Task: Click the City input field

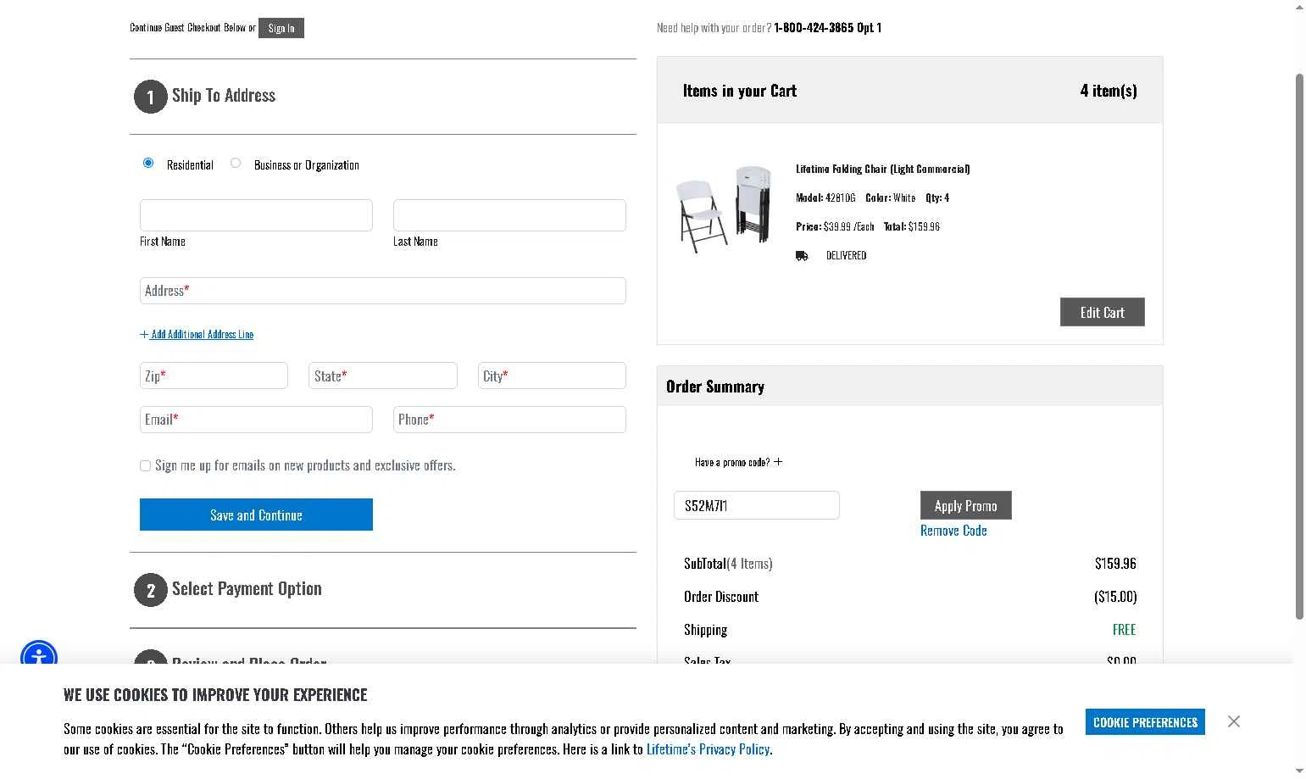Action: point(552,376)
